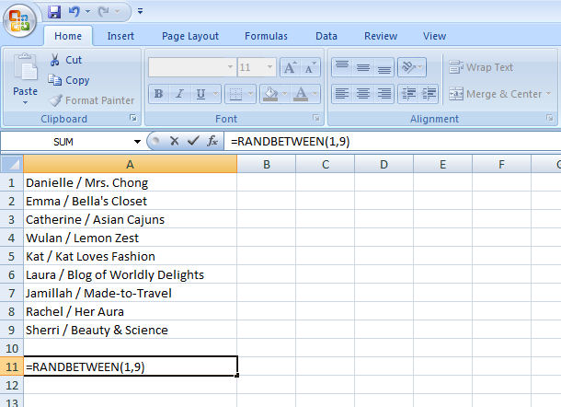Switch to the Home tab
This screenshot has height=407, width=561.
[68, 36]
